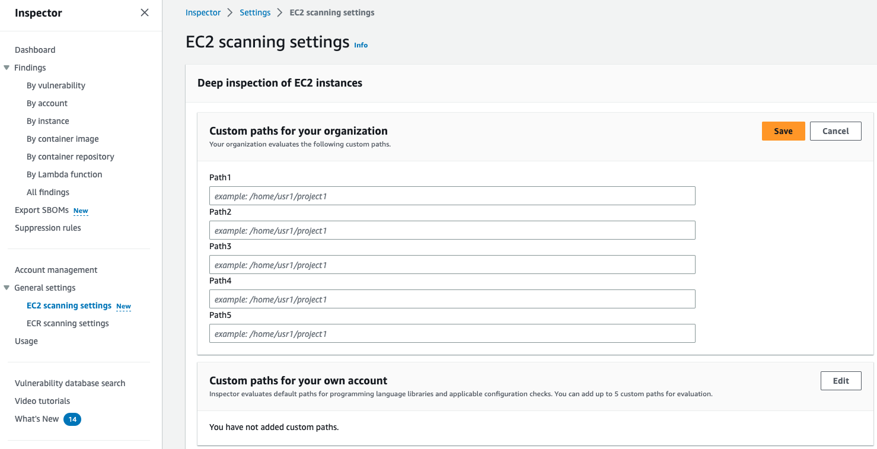View findings By instance

point(48,121)
